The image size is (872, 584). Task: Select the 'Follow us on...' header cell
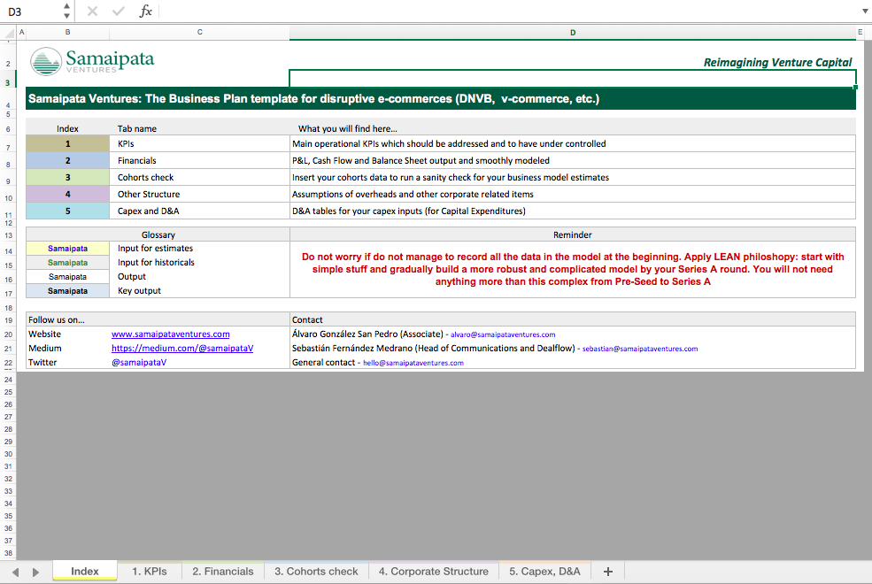point(158,319)
